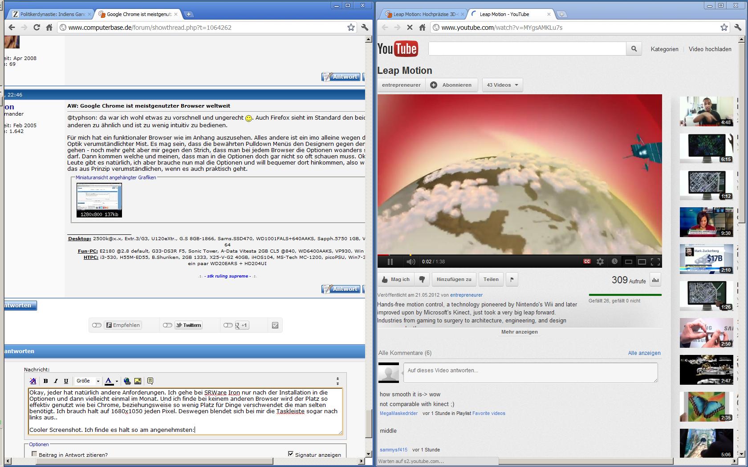The width and height of the screenshot is (748, 467).
Task: Show video statistics bar chart icon
Action: click(655, 280)
